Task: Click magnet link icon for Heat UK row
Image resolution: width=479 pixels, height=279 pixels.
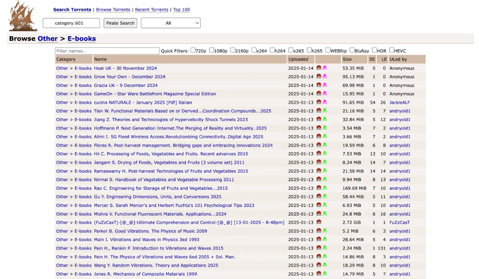Action: click(x=319, y=68)
